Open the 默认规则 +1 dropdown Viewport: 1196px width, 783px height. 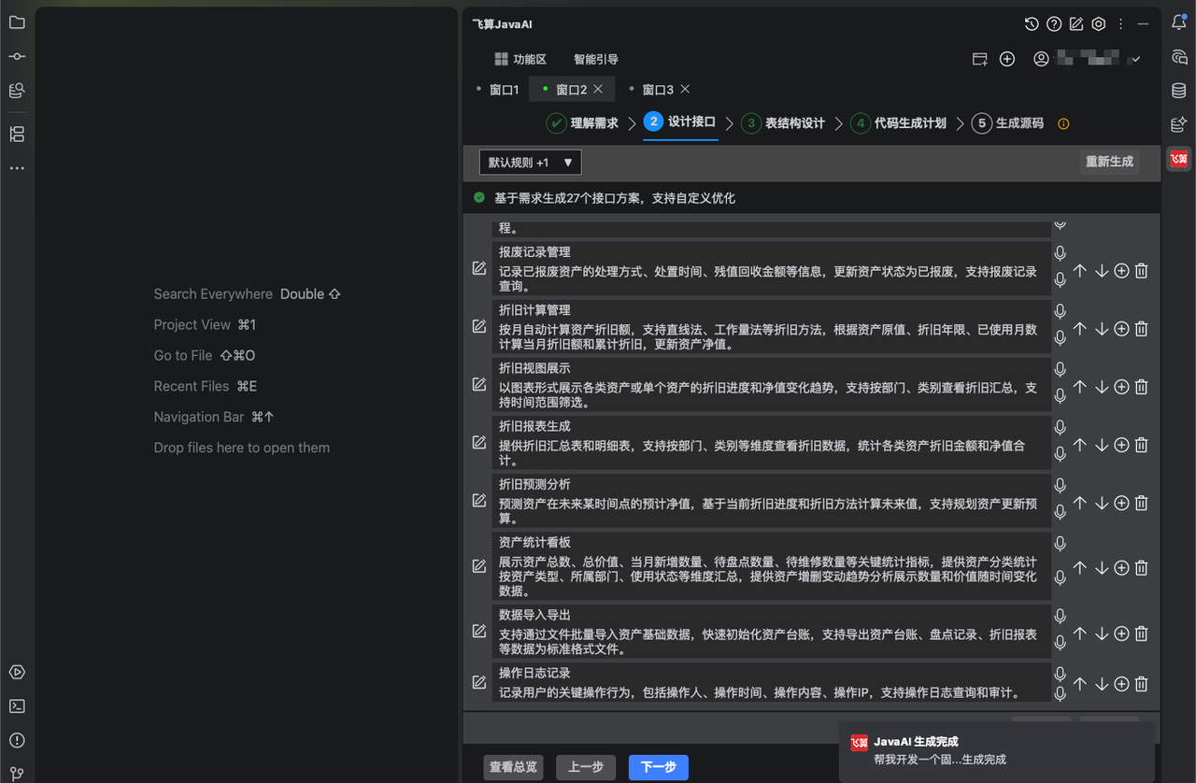(x=531, y=163)
